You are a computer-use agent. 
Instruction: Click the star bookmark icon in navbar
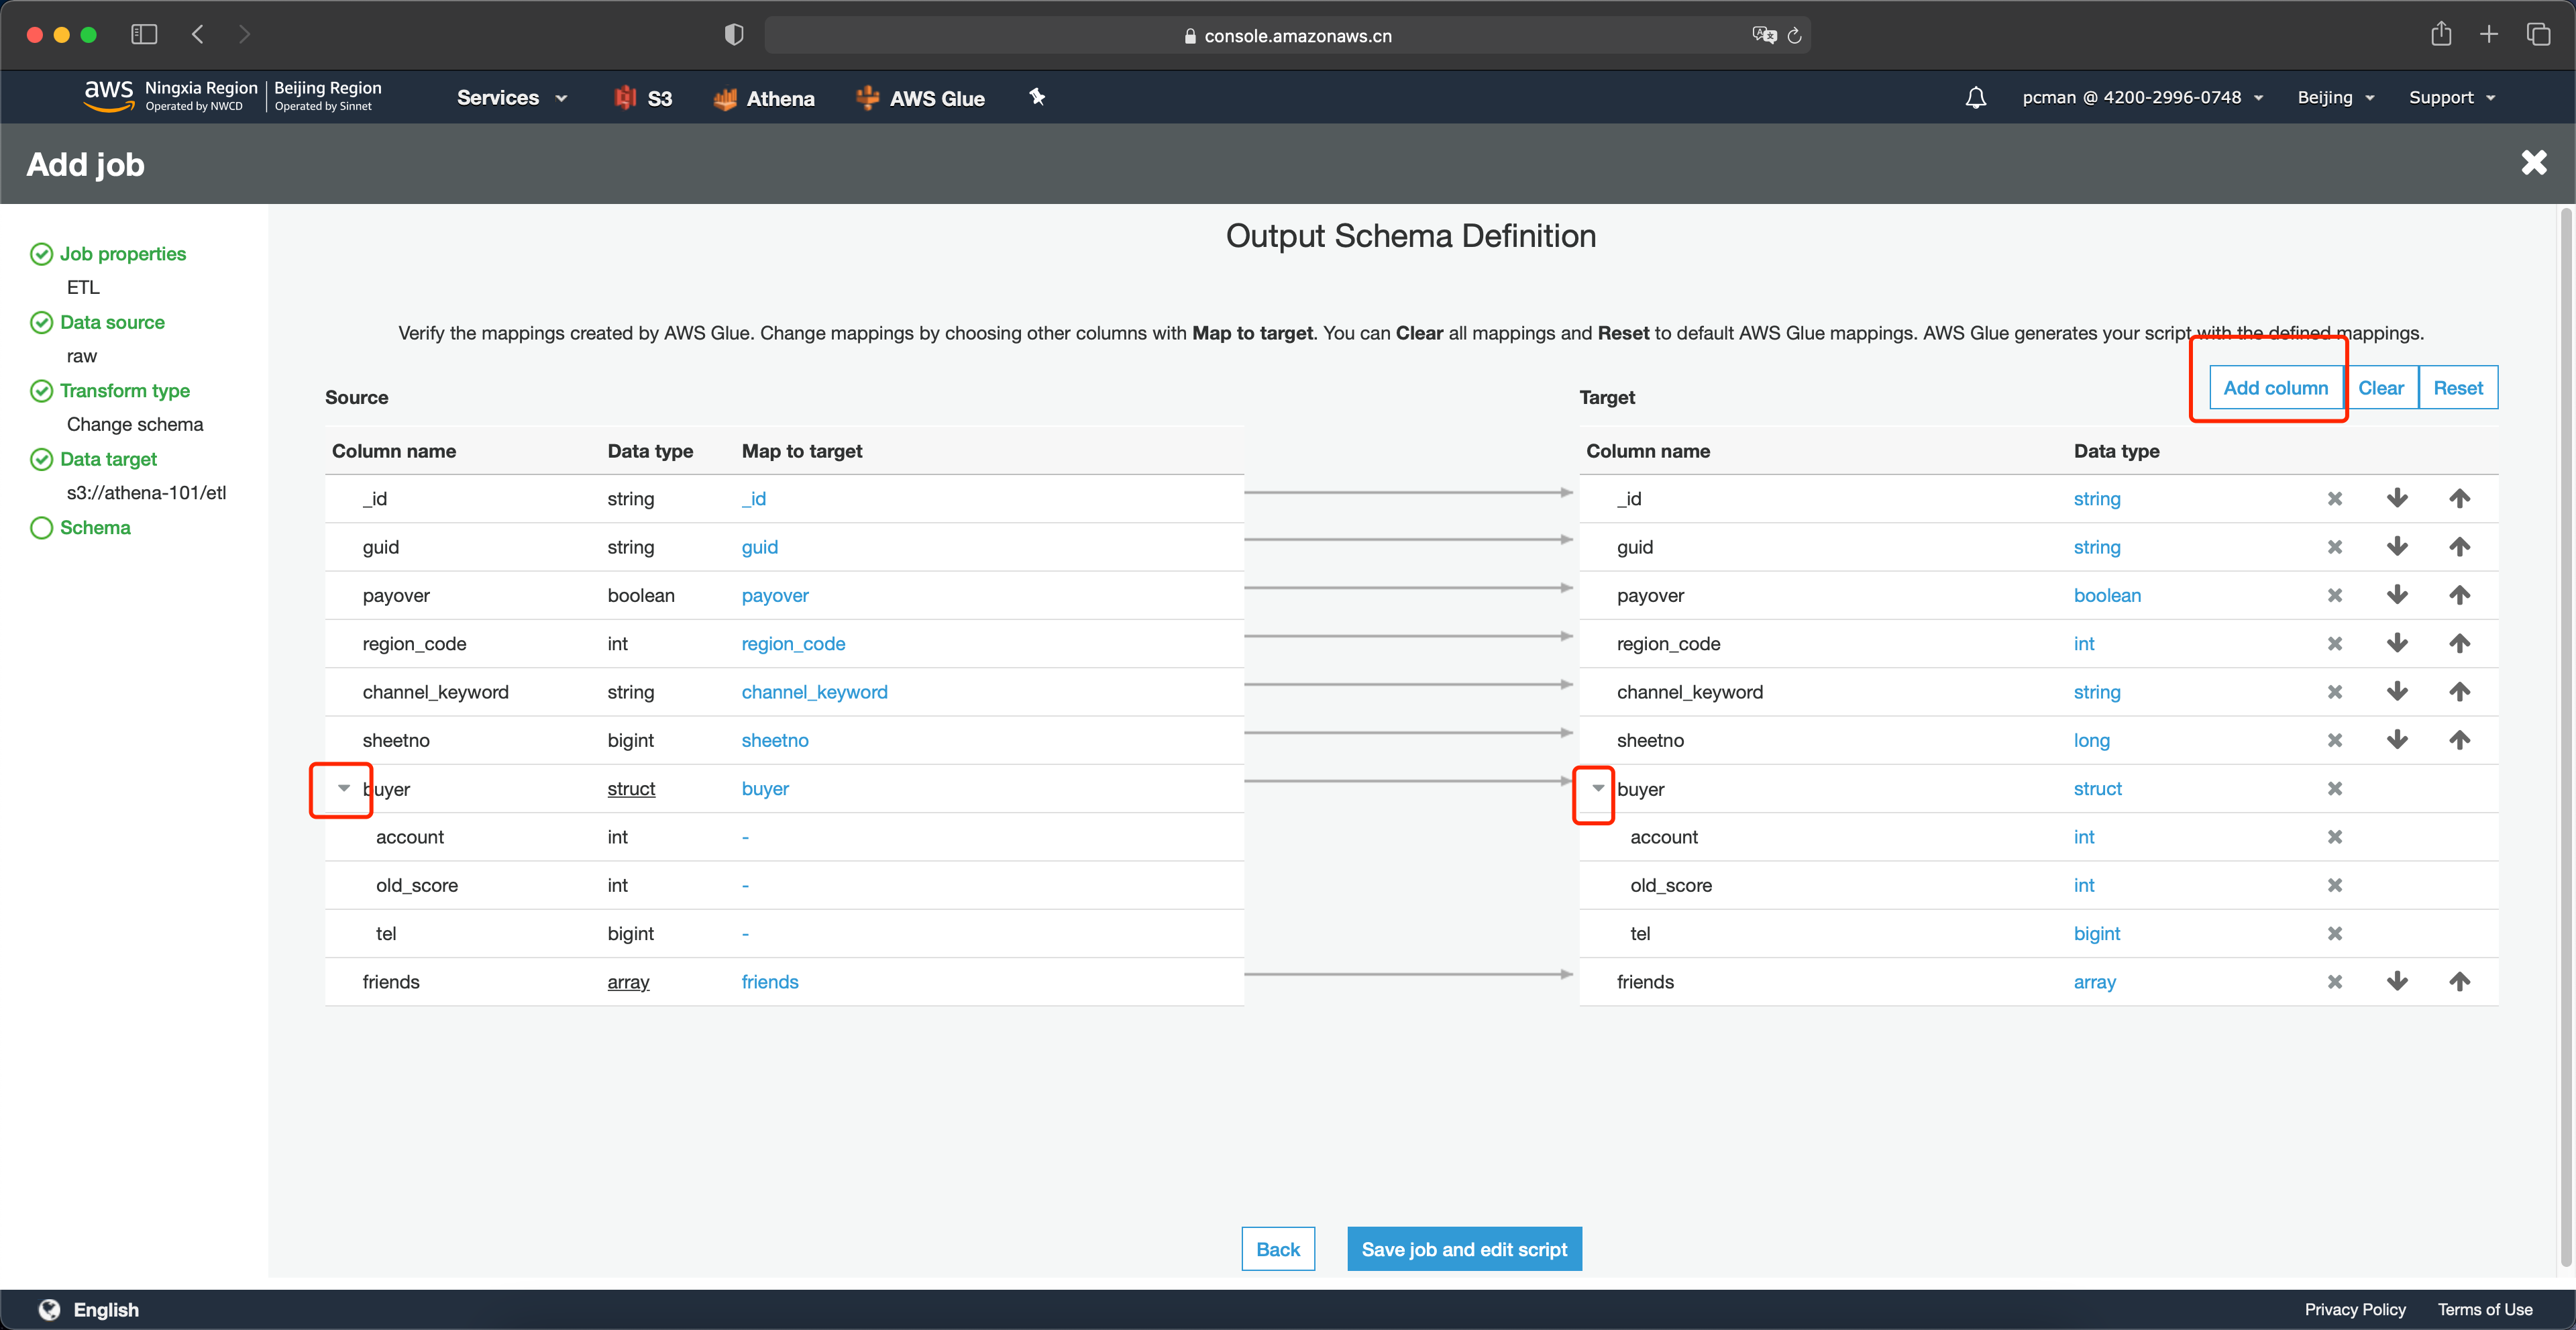[x=1038, y=97]
